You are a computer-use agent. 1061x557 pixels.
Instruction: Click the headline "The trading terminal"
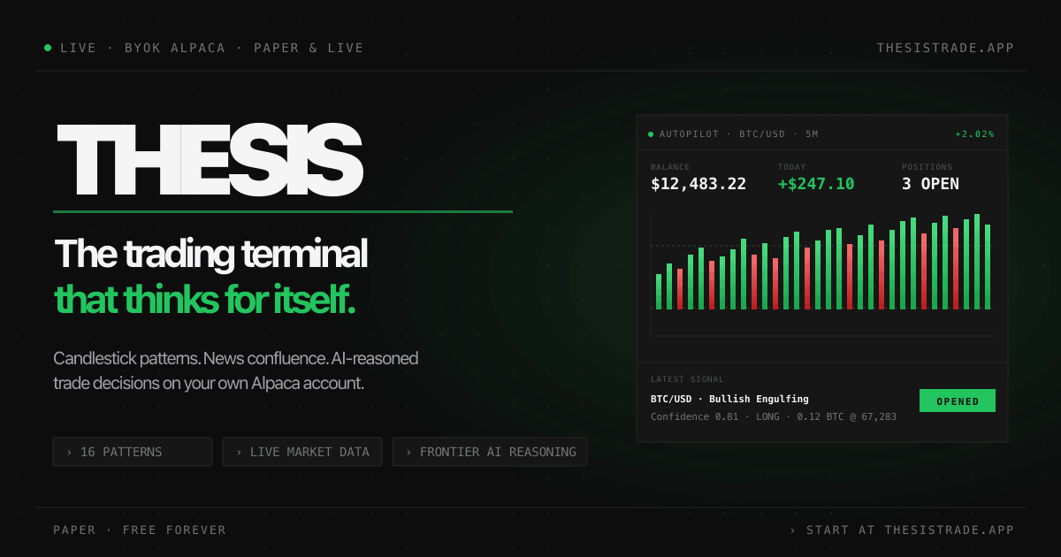[x=210, y=255]
